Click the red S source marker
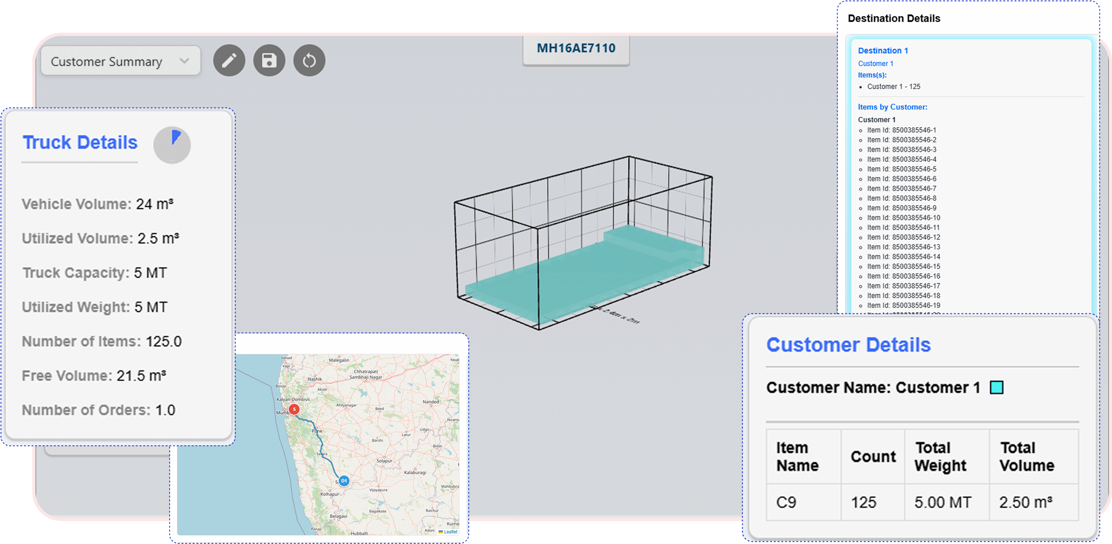Screen dimensions: 1112x544 [x=294, y=409]
